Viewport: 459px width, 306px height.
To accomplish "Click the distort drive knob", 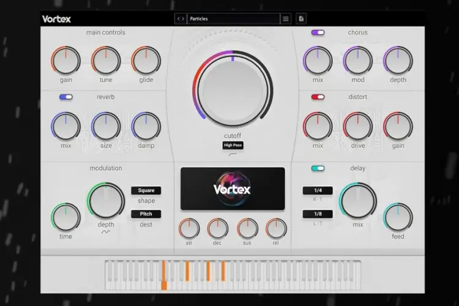I will point(358,127).
